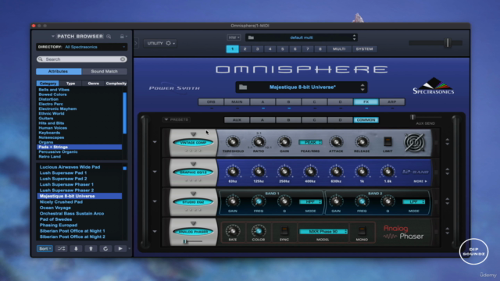
Task: Select part 1 button
Action: (233, 49)
